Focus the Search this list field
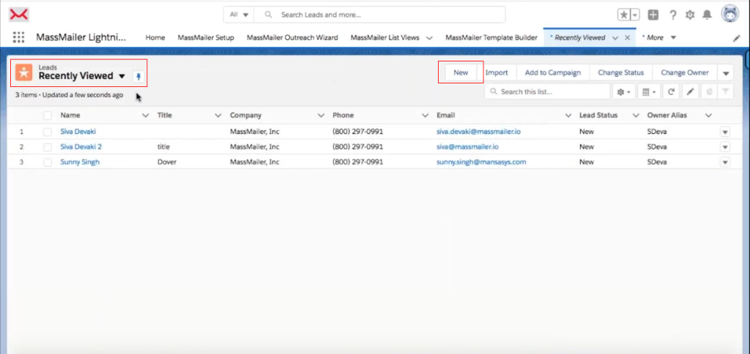Image resolution: width=750 pixels, height=354 pixels. point(547,91)
